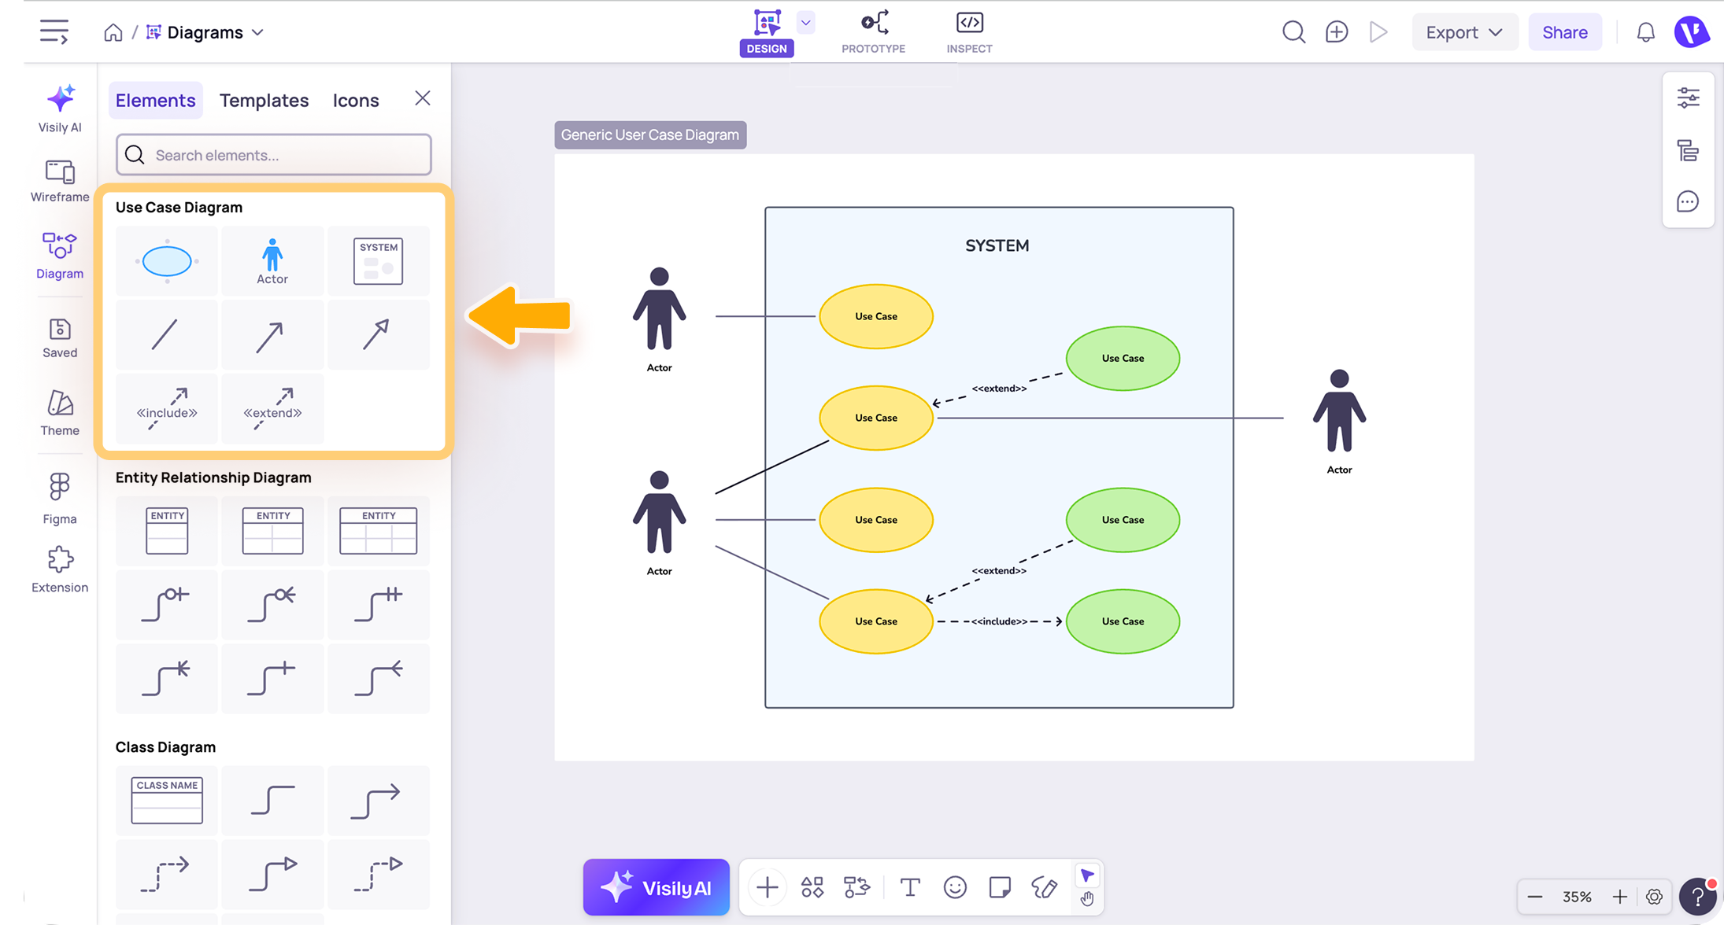
Task: Open the comments panel on right
Action: 1688,202
